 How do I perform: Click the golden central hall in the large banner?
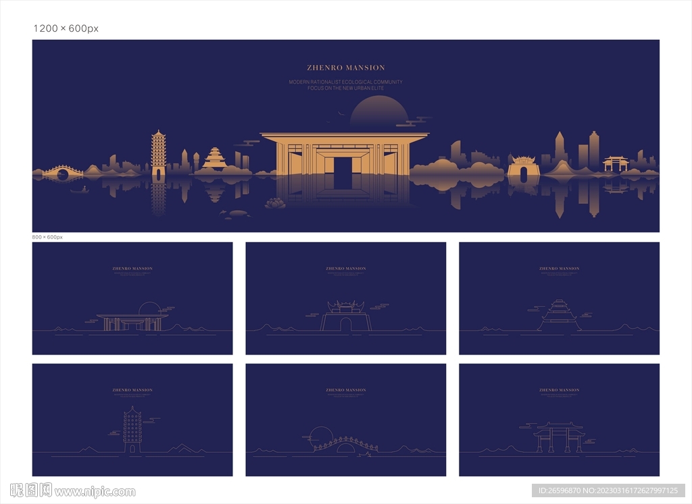(x=344, y=155)
